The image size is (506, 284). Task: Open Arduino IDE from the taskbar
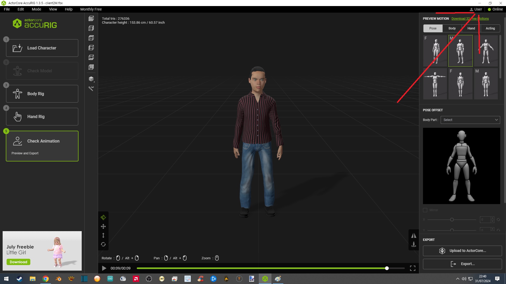pos(110,279)
